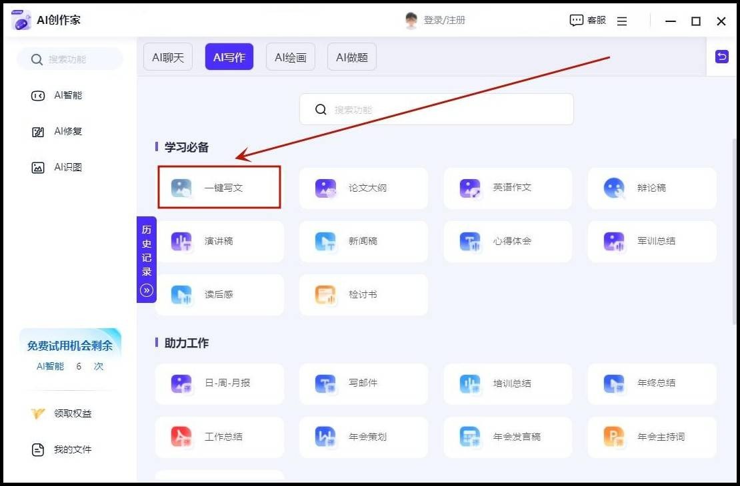Open the 演讲稿 tool icon

[x=181, y=242]
